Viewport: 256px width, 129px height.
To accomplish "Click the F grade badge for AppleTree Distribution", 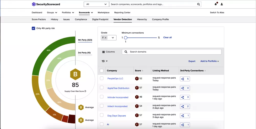I will pyautogui.click(x=137, y=88).
